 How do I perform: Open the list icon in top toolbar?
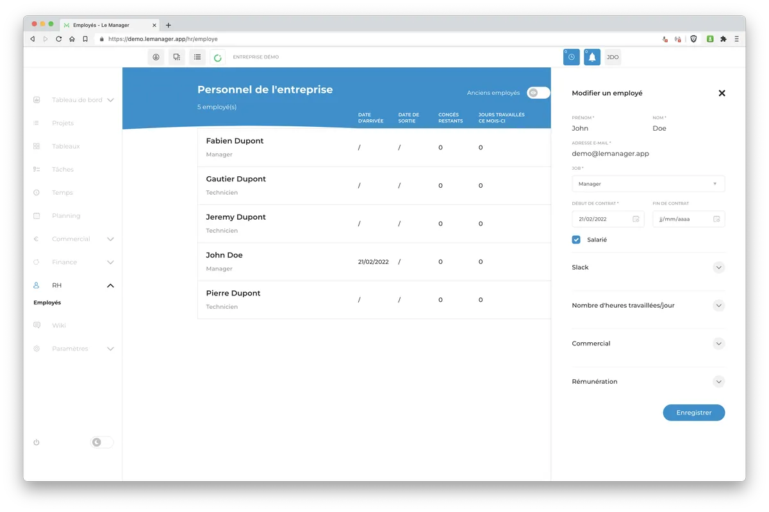tap(197, 57)
